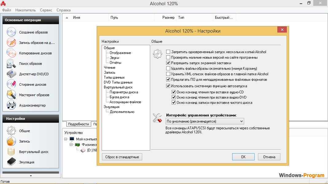Sort list by Размер column header
This screenshot has width=328, height=184.
click(x=166, y=18)
